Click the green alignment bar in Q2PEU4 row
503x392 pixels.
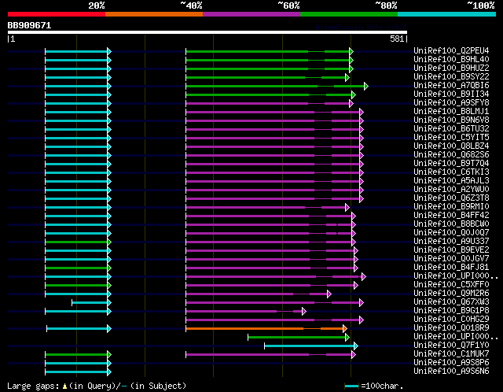point(270,51)
